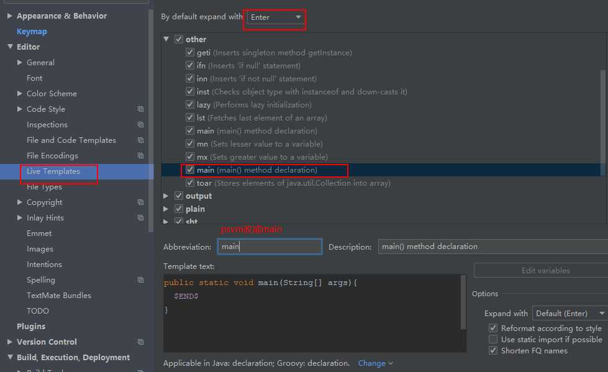
Task: Expand Code Style subsection arrow
Action: click(x=20, y=109)
